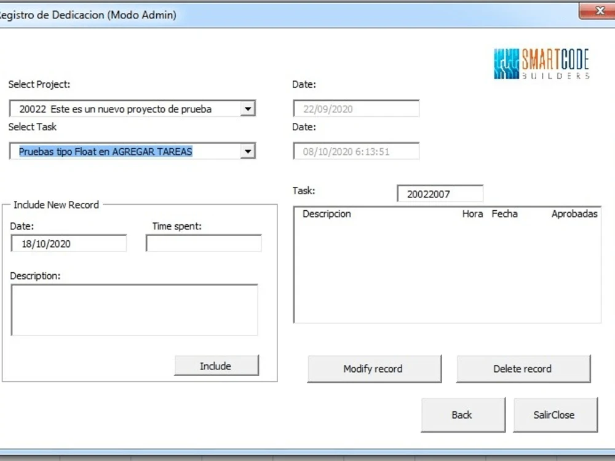
Task: Click the Select Project label
Action: point(39,84)
